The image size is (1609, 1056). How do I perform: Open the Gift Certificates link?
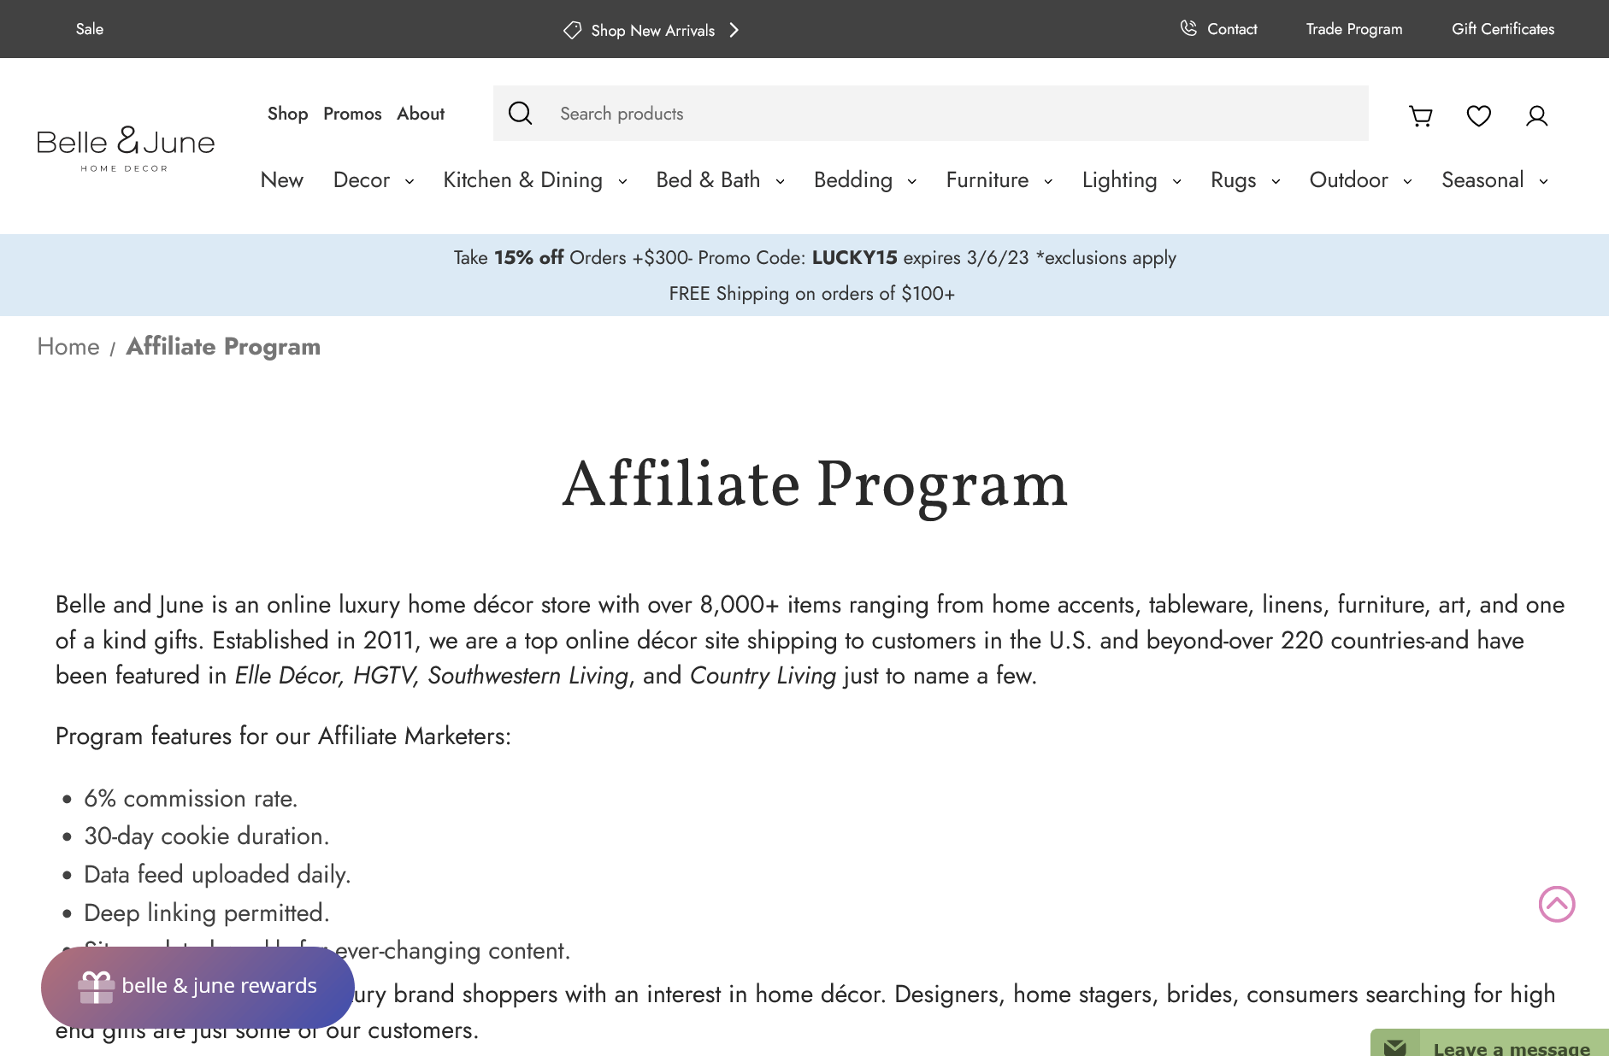click(x=1503, y=29)
